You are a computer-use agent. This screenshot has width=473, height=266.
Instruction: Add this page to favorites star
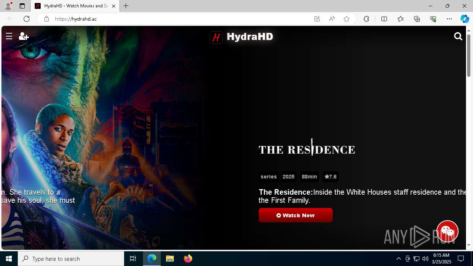click(347, 19)
